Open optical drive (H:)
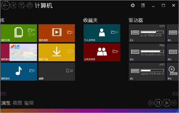Screen dimensions: 179x113 pos(173,72)
